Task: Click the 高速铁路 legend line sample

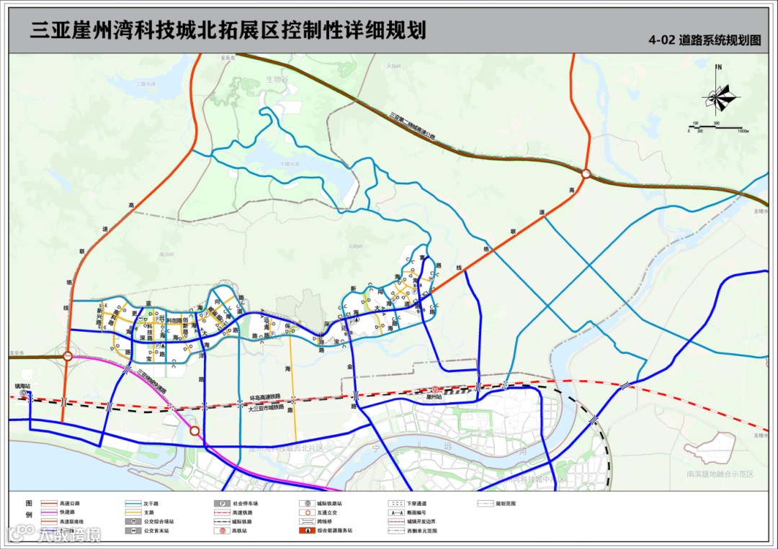Action: pyautogui.click(x=222, y=512)
